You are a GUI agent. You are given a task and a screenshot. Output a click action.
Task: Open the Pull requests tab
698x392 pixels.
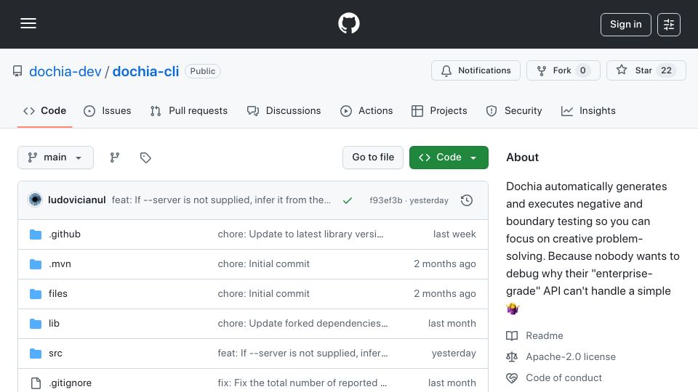[189, 110]
